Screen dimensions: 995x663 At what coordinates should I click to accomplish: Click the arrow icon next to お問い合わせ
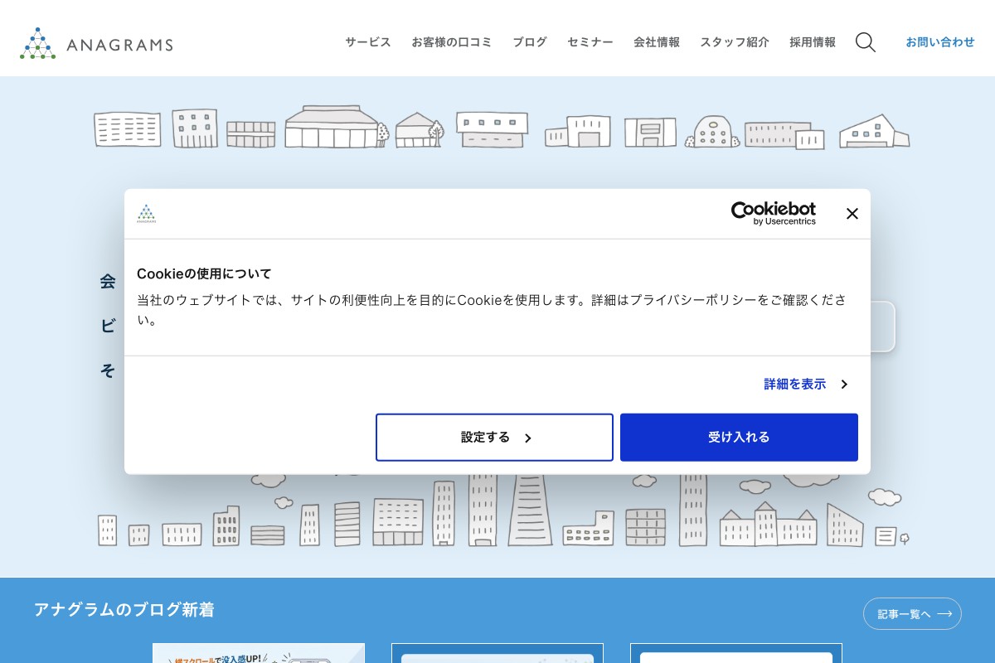[978, 41]
